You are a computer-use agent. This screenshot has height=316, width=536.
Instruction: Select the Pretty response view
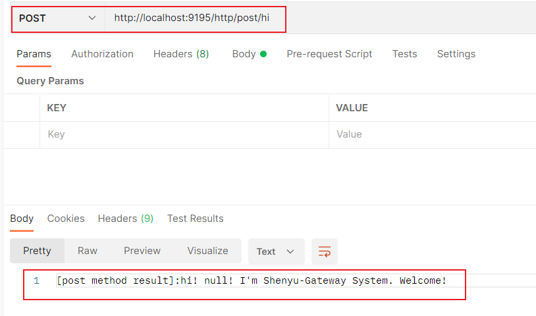point(37,251)
